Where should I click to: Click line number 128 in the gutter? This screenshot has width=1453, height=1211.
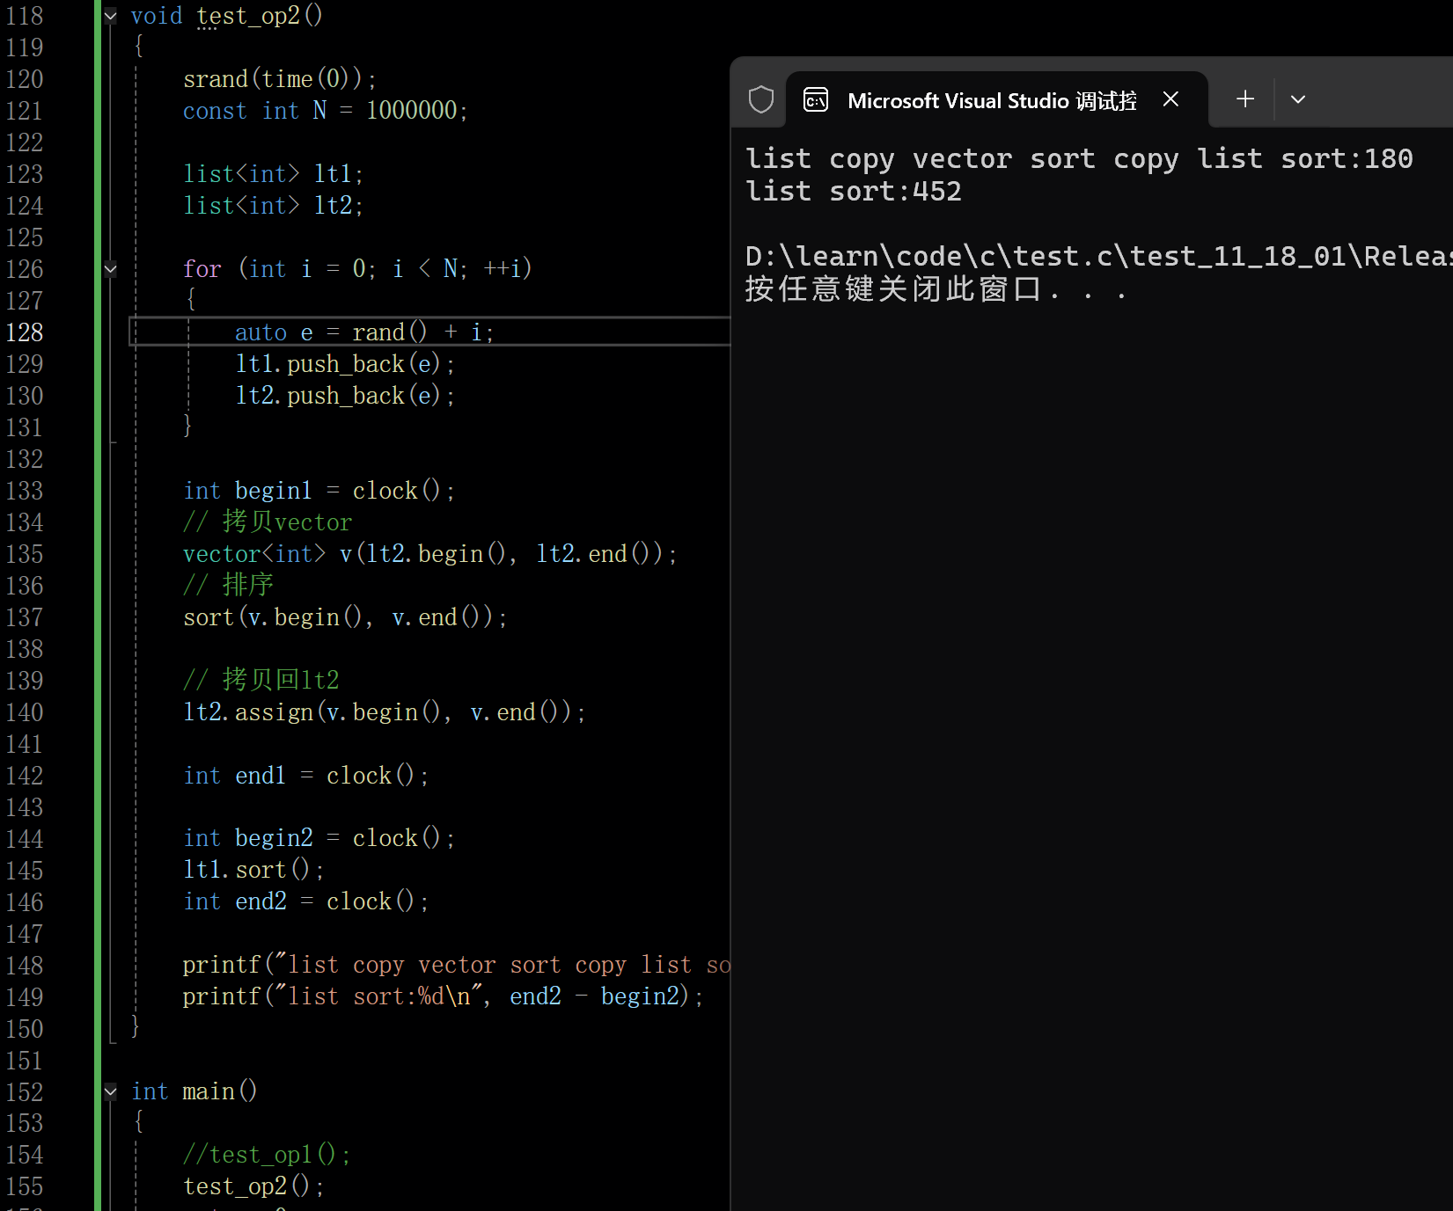[25, 332]
